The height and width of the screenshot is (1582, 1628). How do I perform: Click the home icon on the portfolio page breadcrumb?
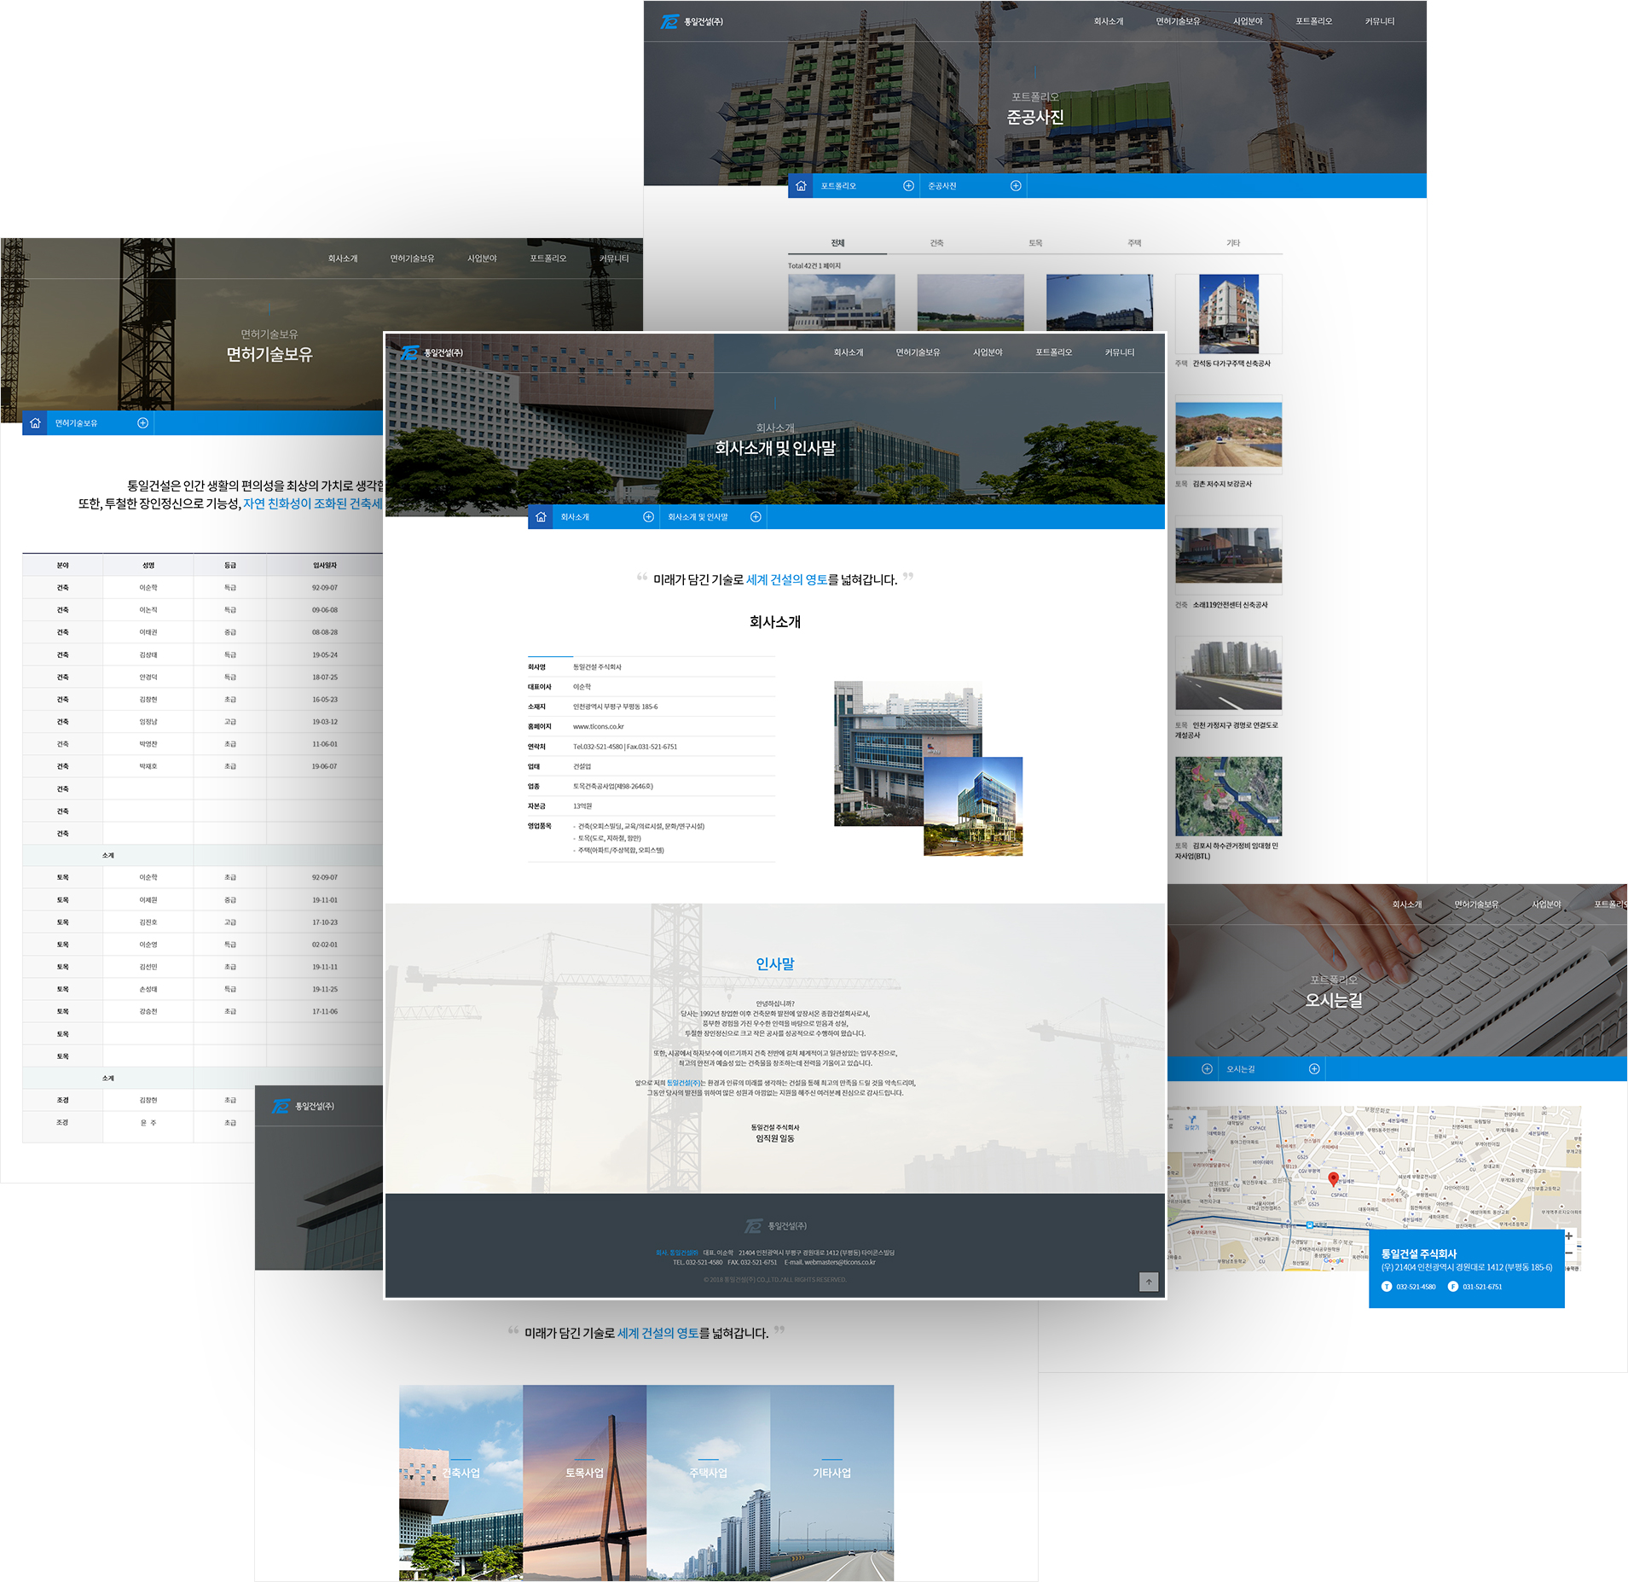point(801,186)
